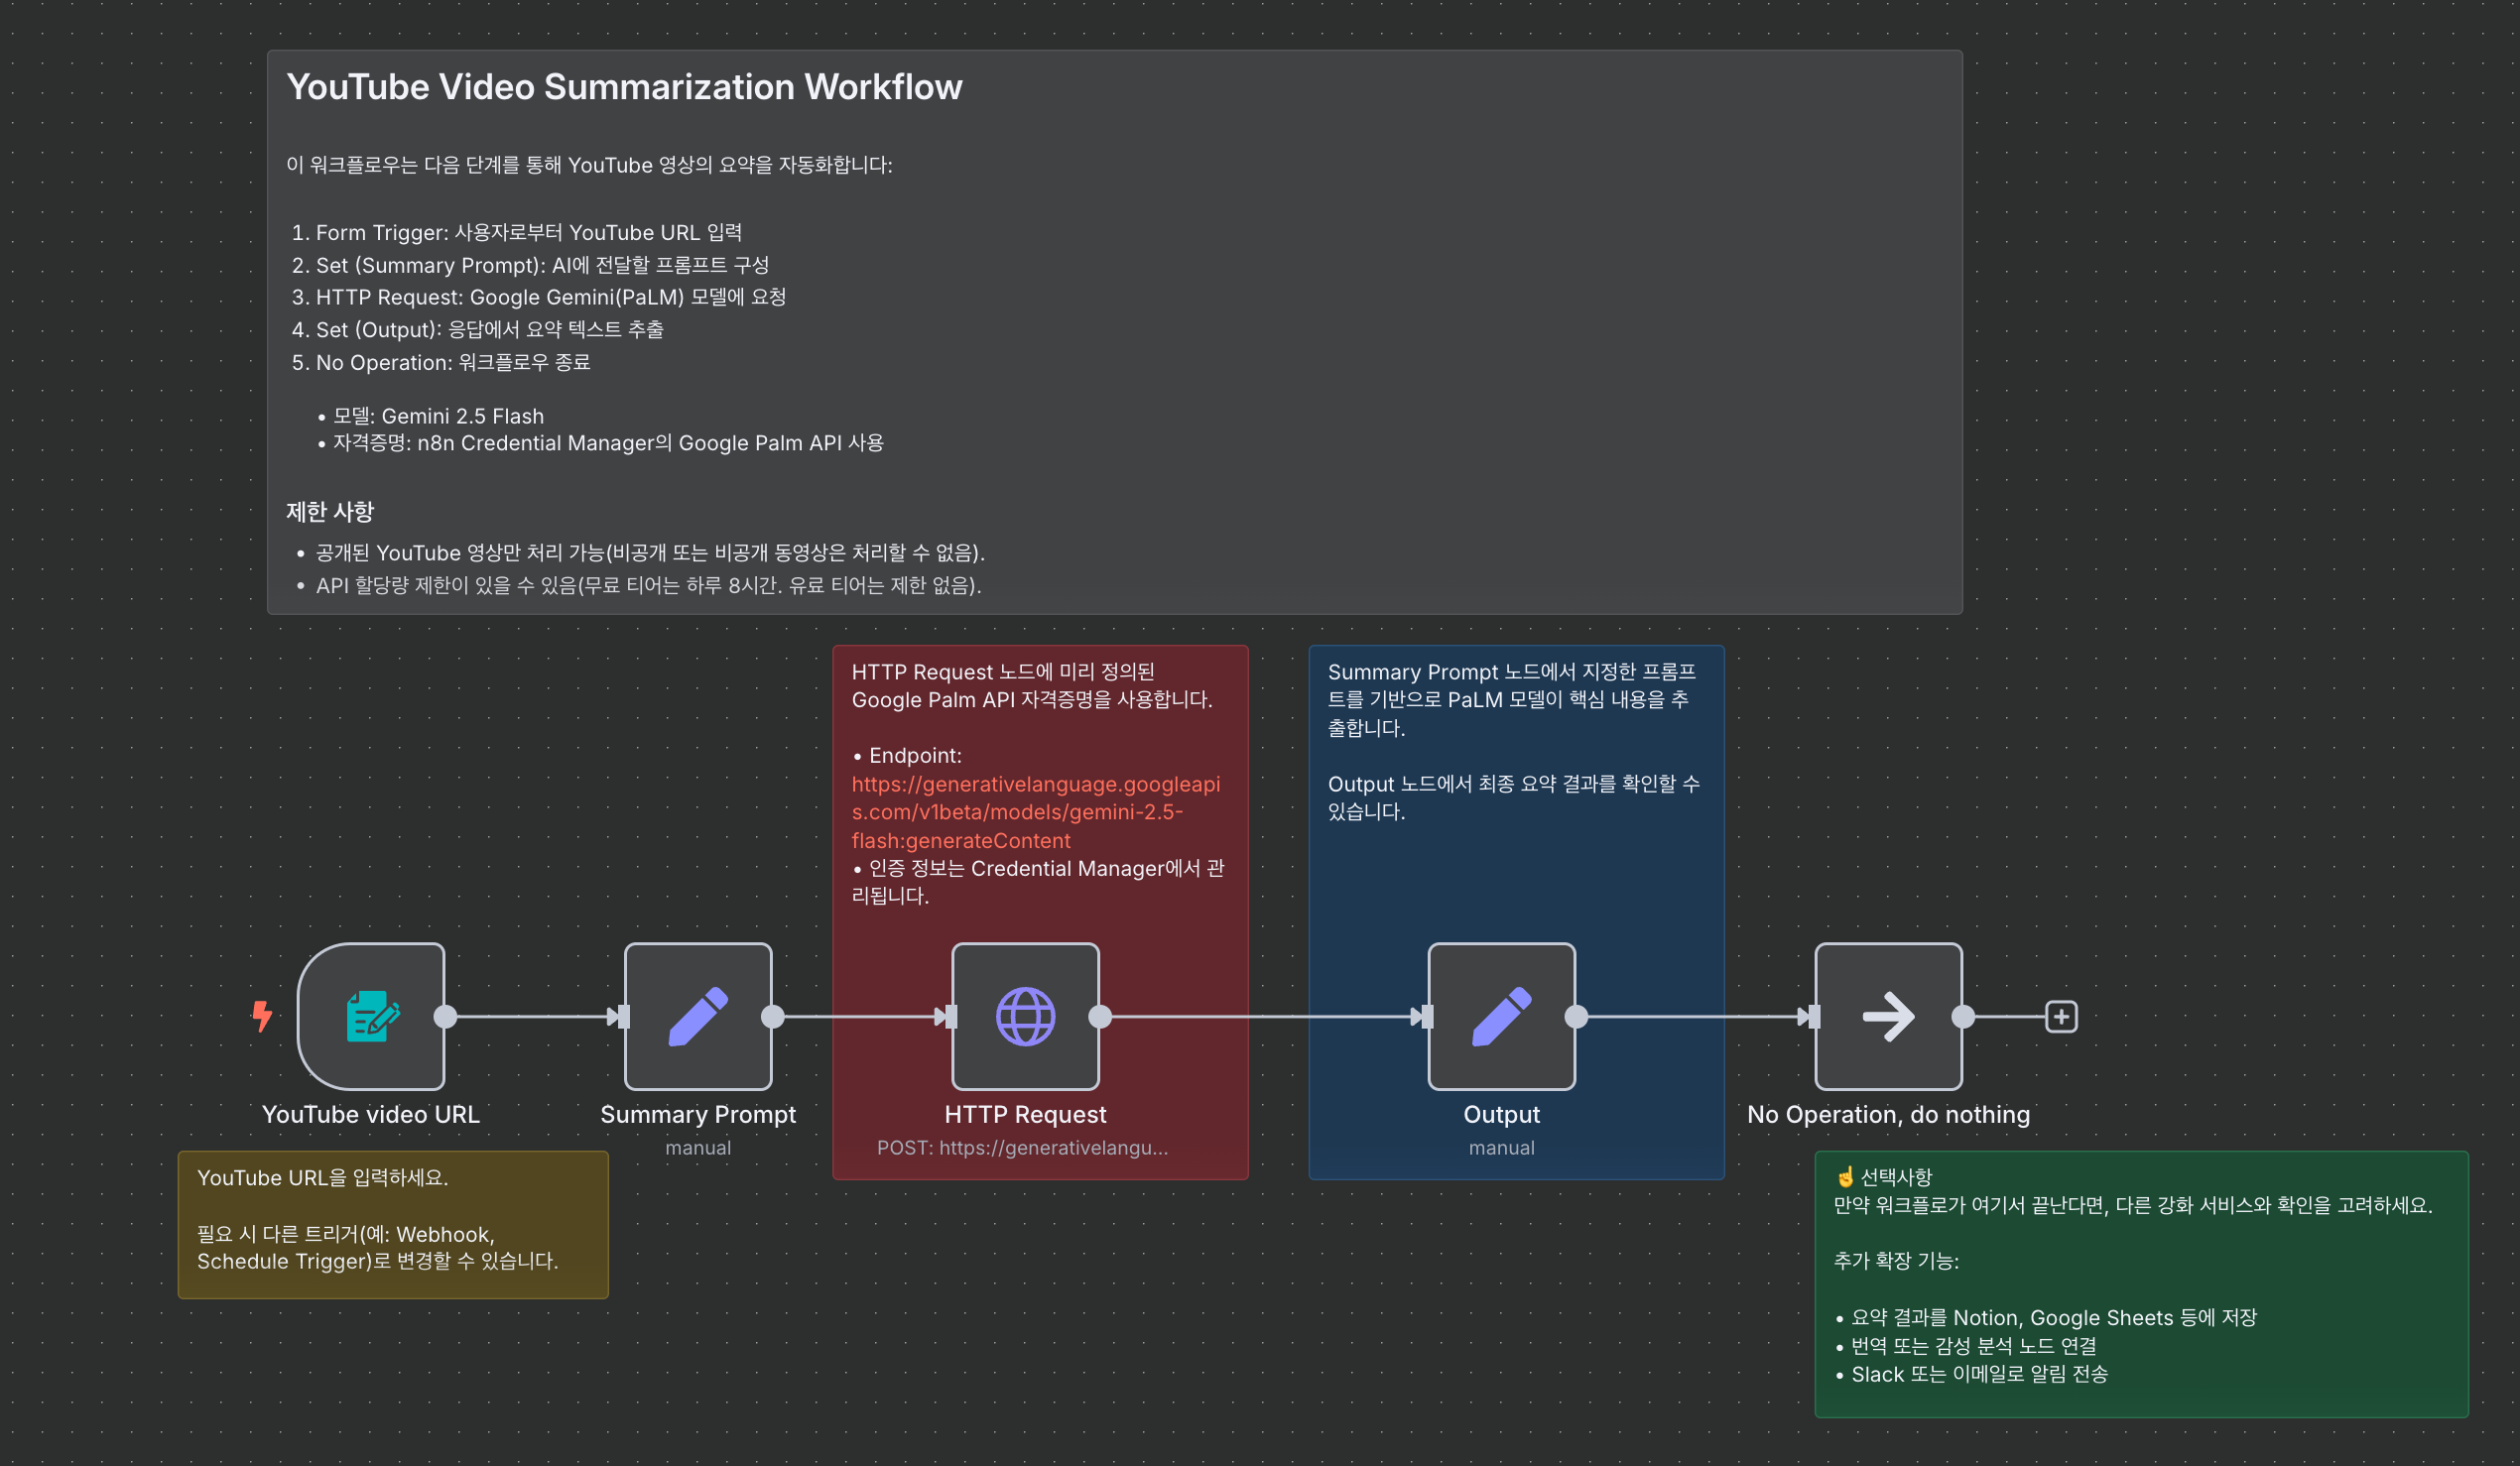Screen dimensions: 2520x1466
Task: Click the YouTube video URL form trigger node
Action: (371, 1016)
